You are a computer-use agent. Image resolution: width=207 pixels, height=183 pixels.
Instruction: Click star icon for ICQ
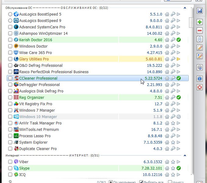point(173,174)
